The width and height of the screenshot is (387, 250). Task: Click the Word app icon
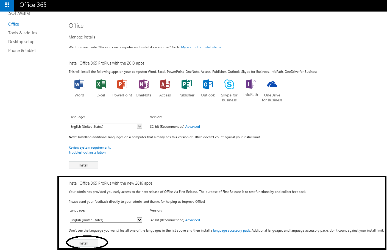click(79, 84)
